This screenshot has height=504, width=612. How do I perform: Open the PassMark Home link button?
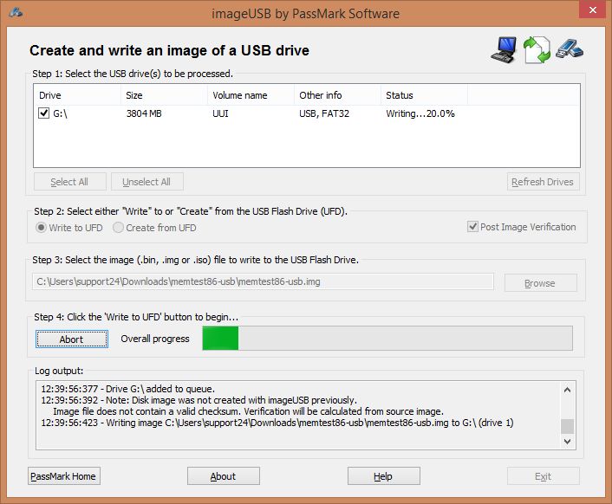click(x=64, y=476)
